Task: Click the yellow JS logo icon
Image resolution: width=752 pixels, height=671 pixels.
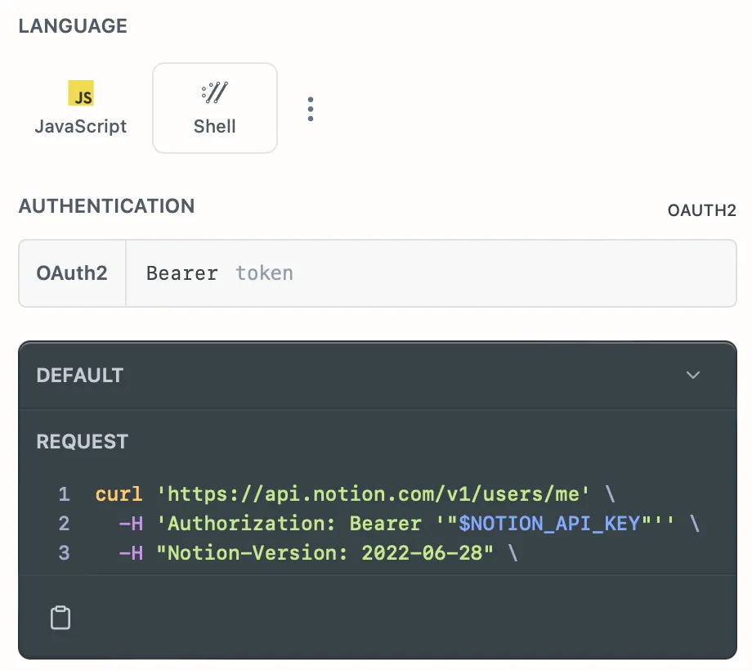Action: [81, 93]
